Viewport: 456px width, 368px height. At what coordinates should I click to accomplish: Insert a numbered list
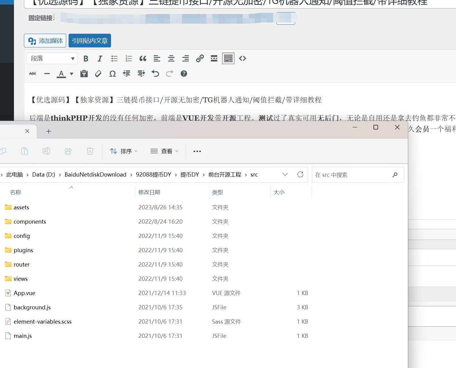129,58
